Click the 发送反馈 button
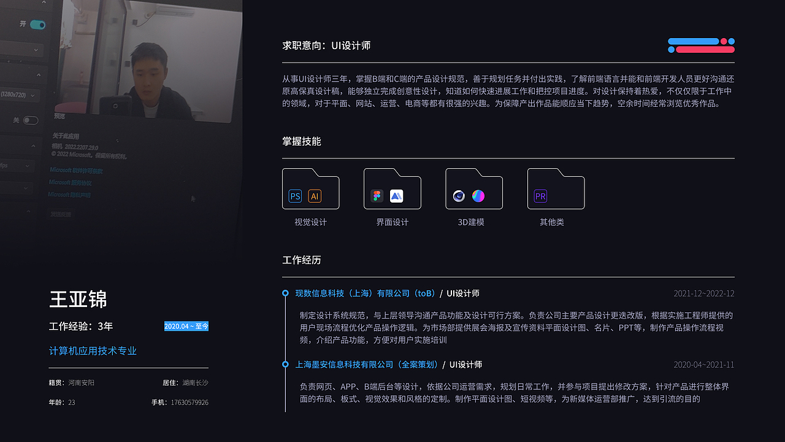This screenshot has width=785, height=442. (61, 214)
